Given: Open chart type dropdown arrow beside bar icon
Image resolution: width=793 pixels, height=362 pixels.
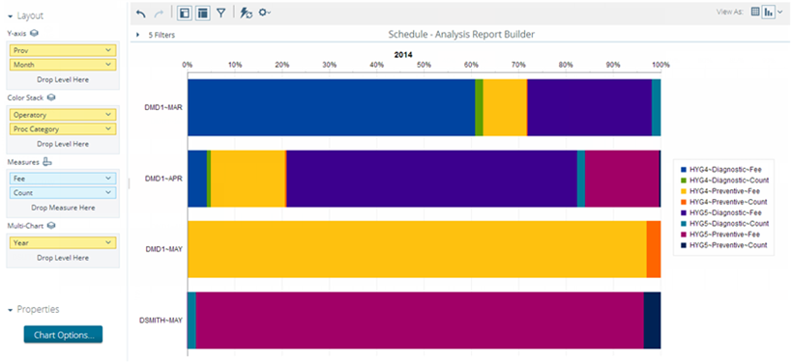Looking at the screenshot, I should tap(779, 13).
